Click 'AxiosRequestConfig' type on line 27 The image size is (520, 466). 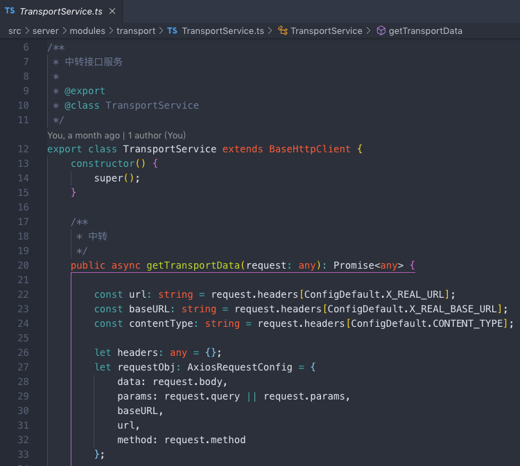(x=240, y=367)
